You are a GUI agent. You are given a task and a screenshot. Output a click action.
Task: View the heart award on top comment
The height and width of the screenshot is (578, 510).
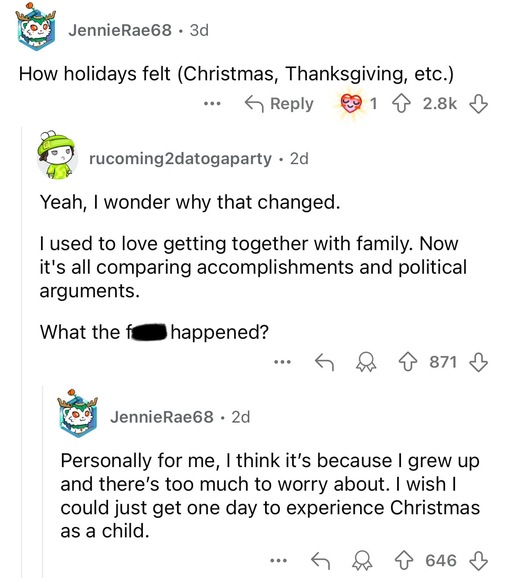click(x=351, y=104)
